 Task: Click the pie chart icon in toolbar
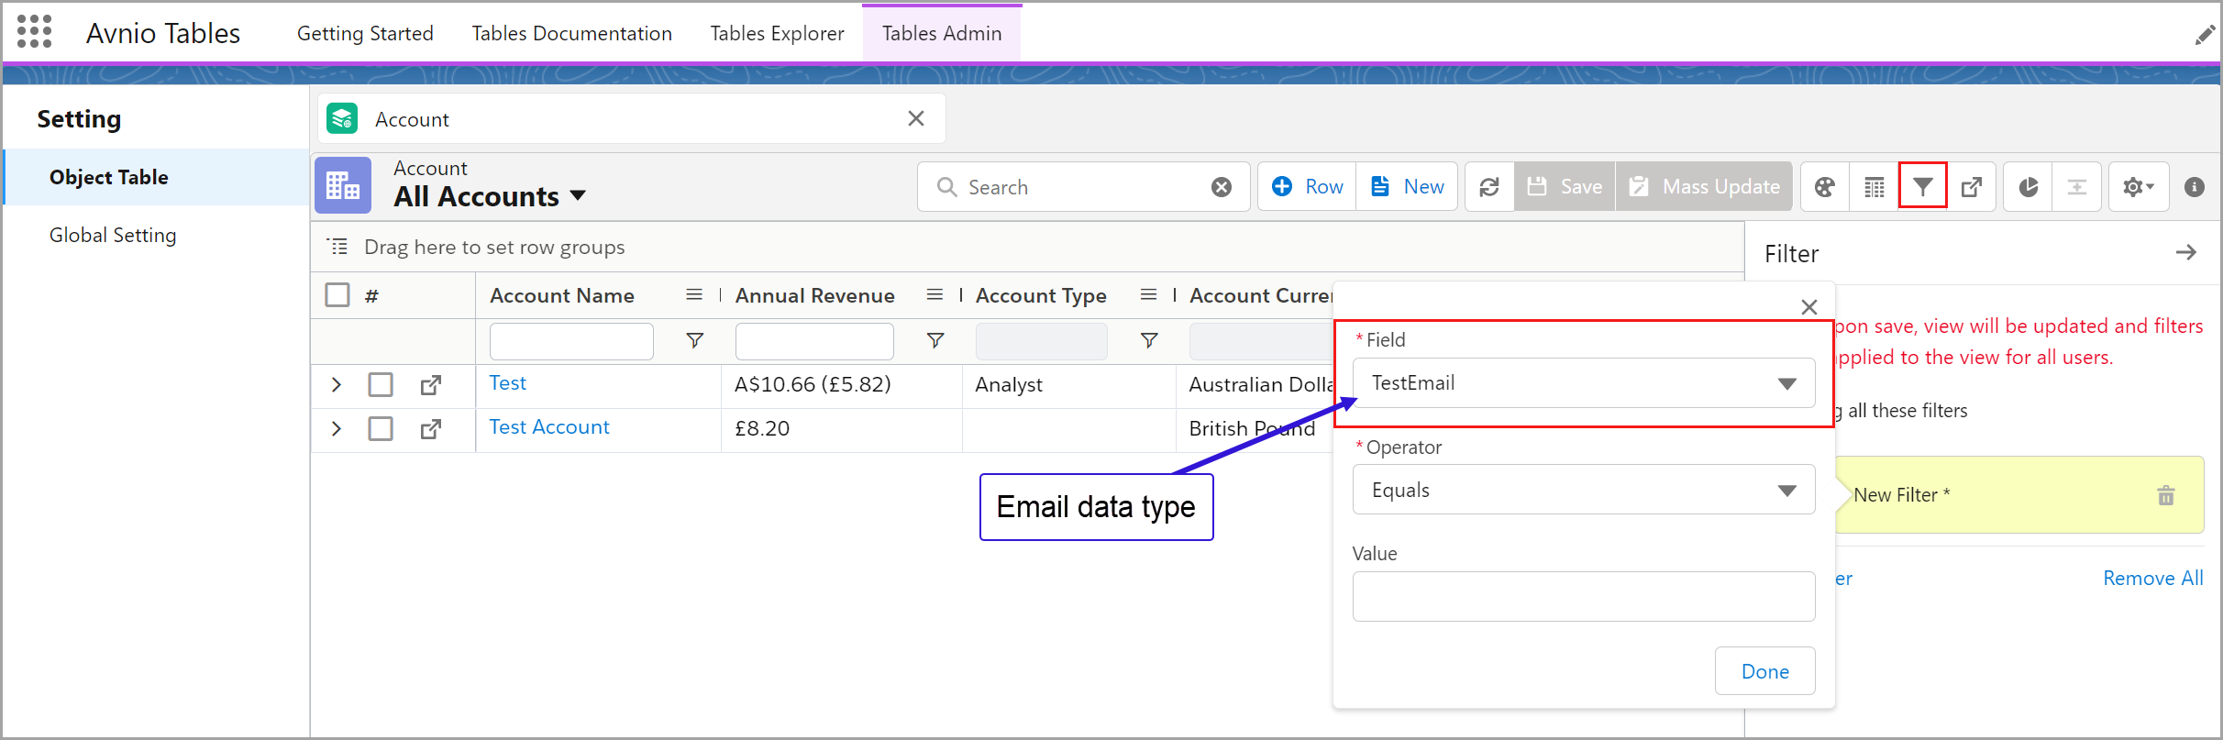pyautogui.click(x=2028, y=187)
